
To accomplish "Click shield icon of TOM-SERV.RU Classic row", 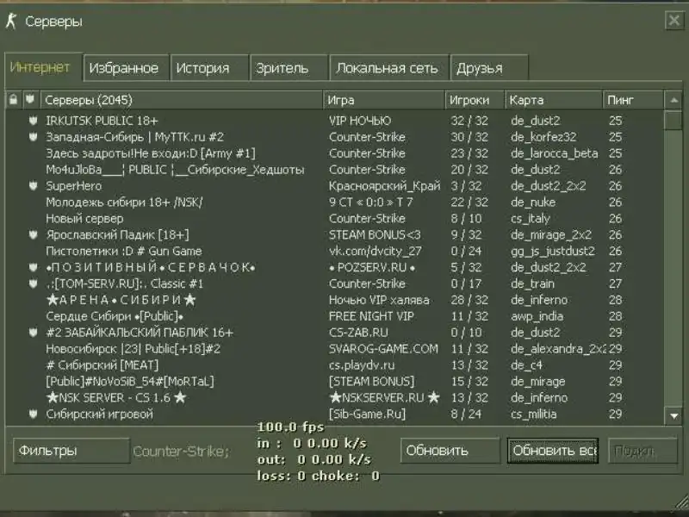I will (x=33, y=283).
